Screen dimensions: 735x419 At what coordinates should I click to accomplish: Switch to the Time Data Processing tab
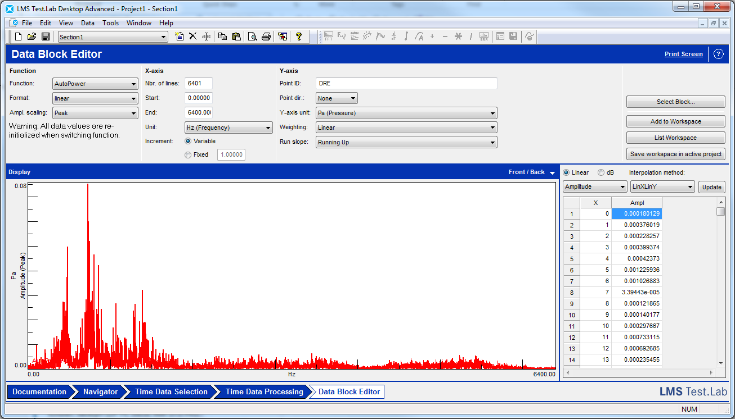[x=264, y=392]
